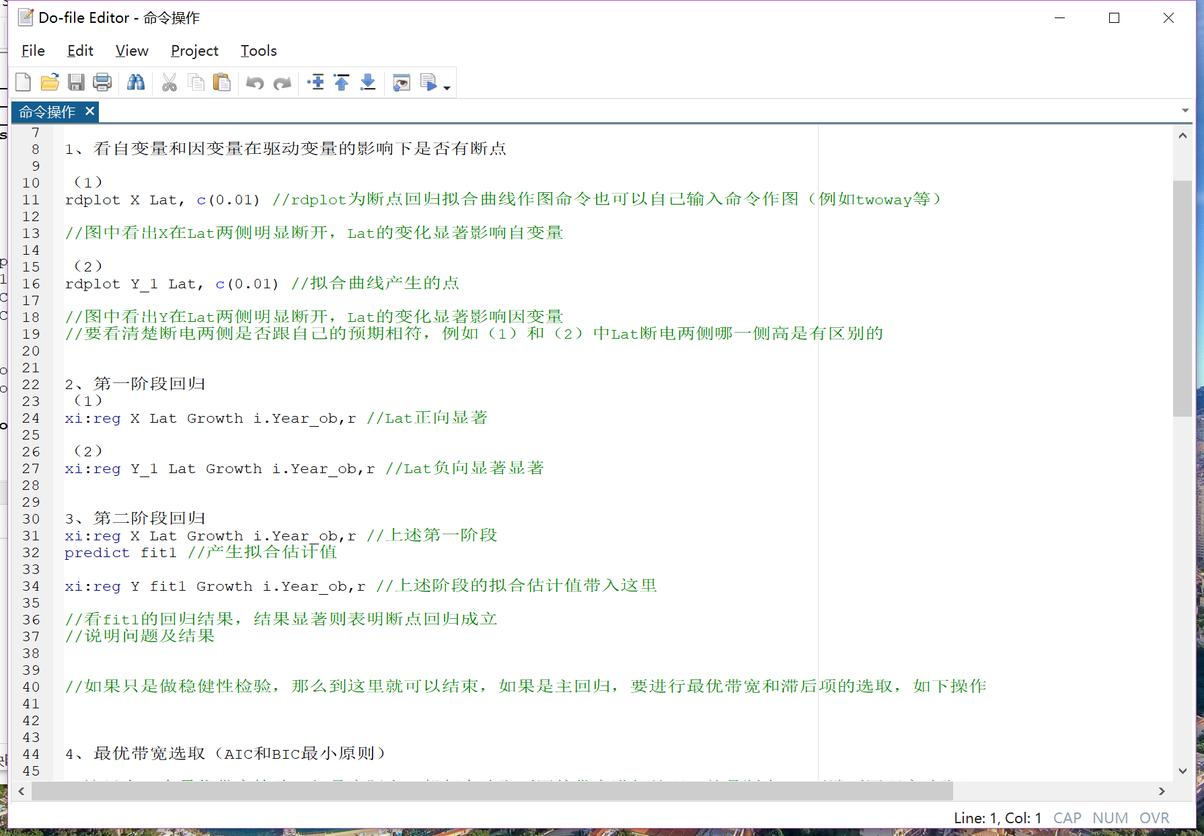The height and width of the screenshot is (836, 1204).
Task: Click the OVR indicator in the status bar
Action: click(x=1154, y=818)
